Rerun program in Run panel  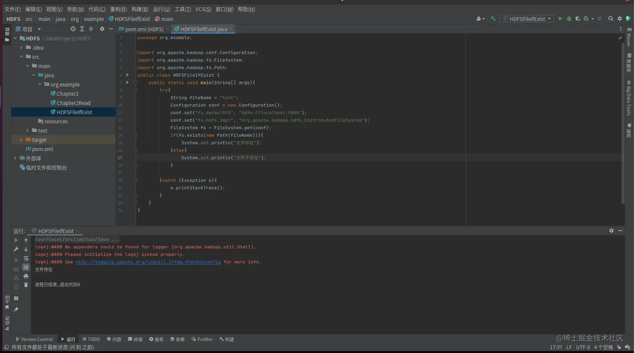(x=16, y=240)
